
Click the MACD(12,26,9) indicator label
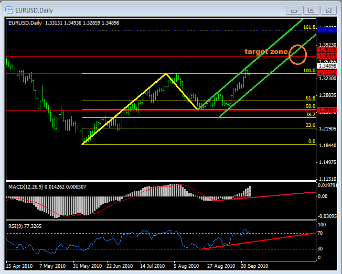47,187
